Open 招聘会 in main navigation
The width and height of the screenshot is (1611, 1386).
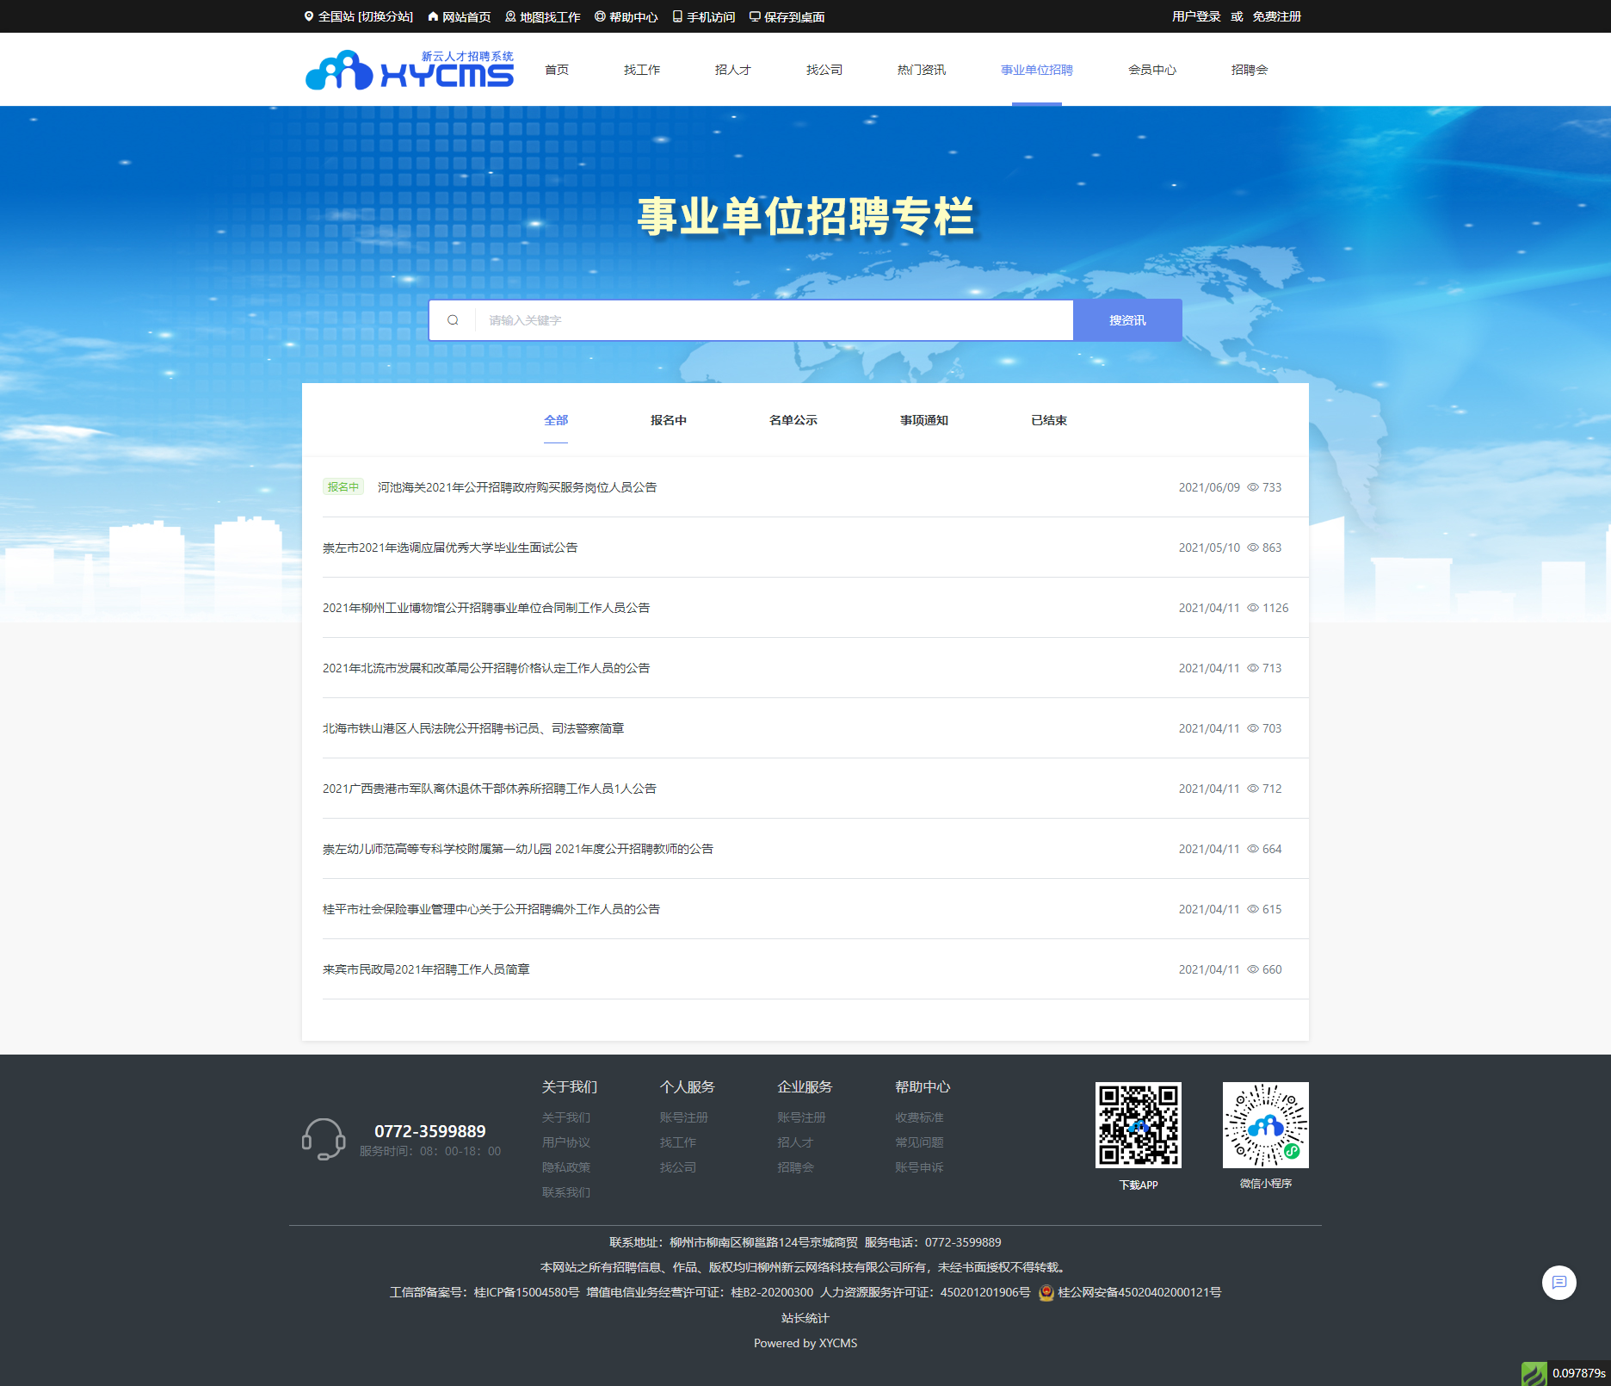pos(1250,70)
